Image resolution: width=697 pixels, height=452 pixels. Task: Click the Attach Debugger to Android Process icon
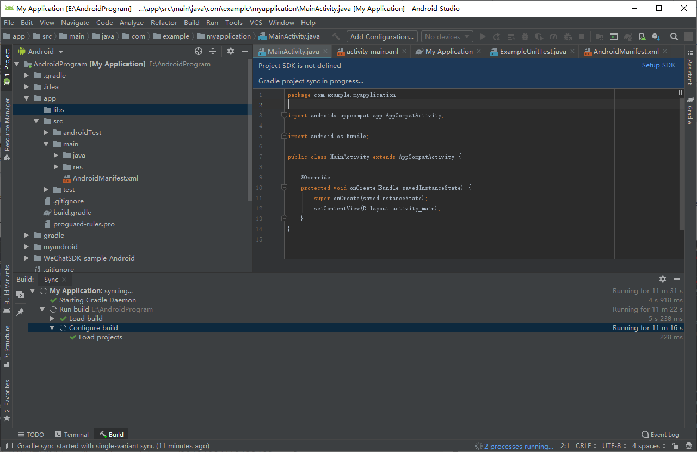tap(568, 36)
